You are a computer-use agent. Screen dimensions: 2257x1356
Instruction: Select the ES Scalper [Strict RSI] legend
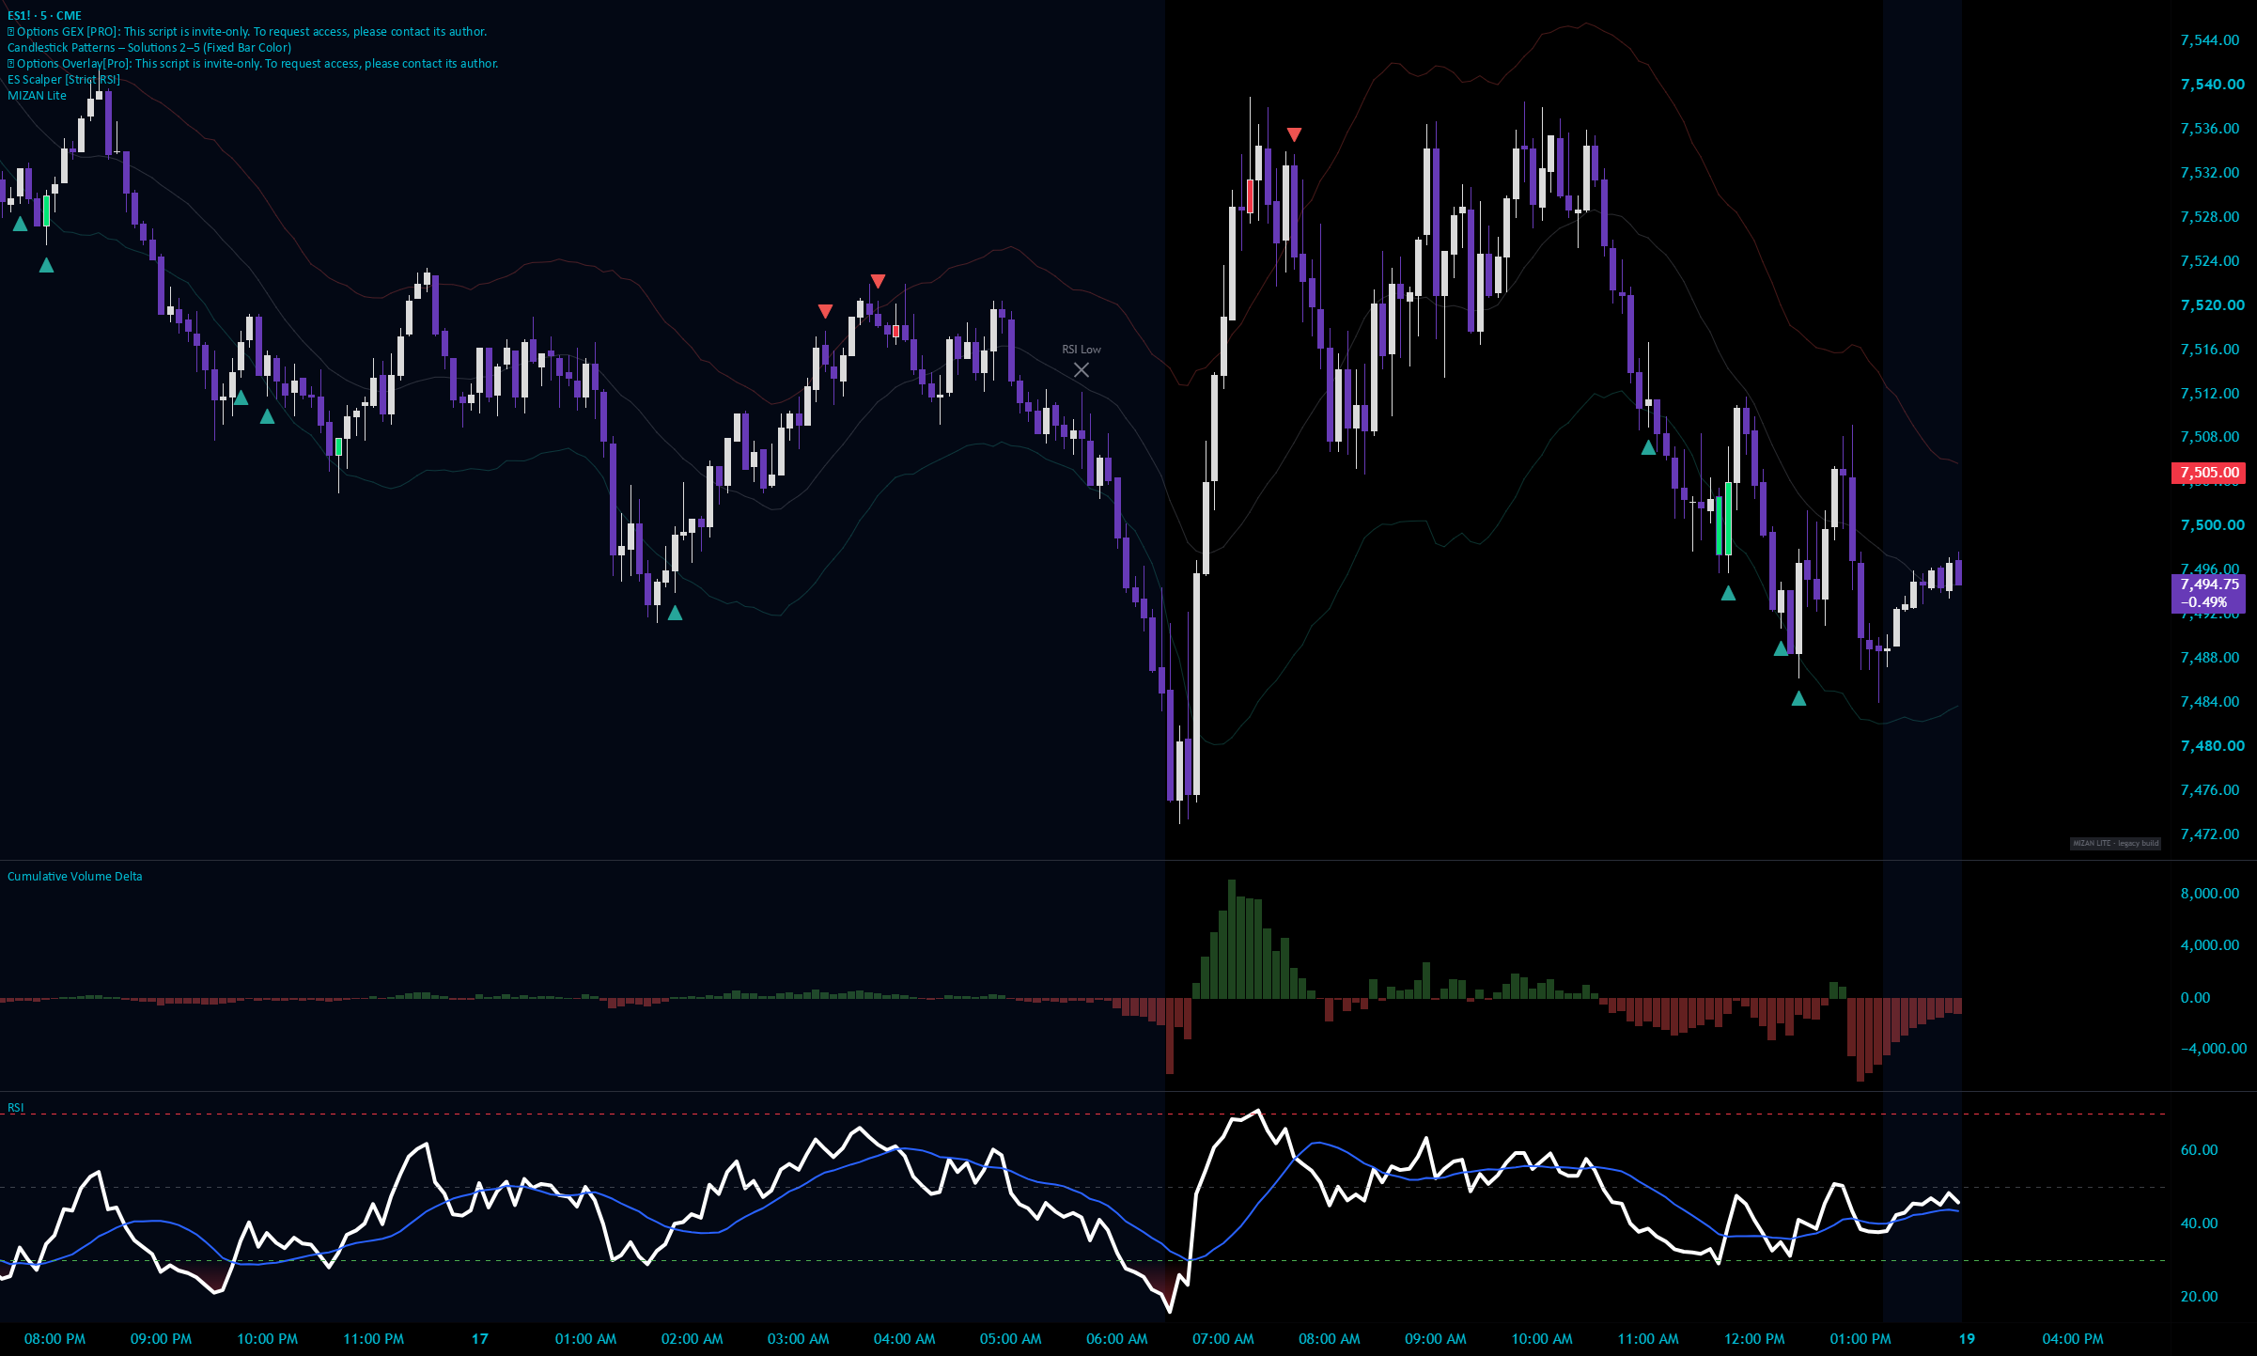(64, 80)
